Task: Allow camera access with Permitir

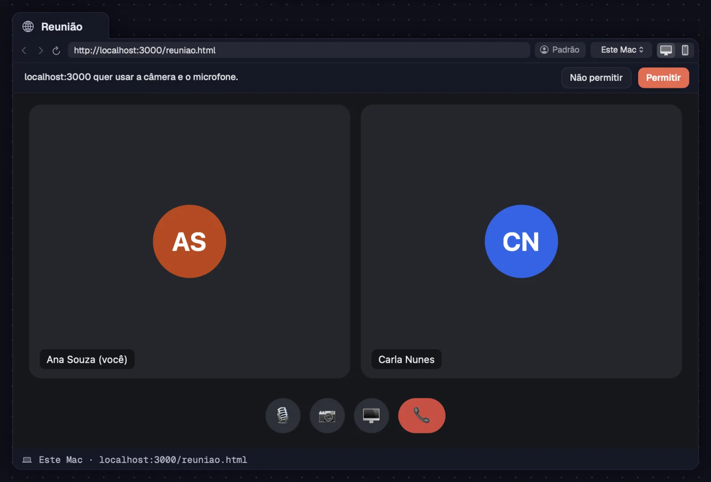Action: tap(663, 78)
